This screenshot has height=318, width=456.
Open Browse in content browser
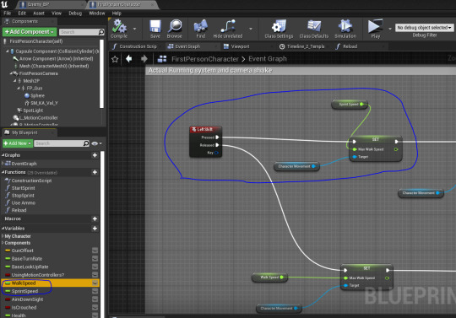(175, 29)
